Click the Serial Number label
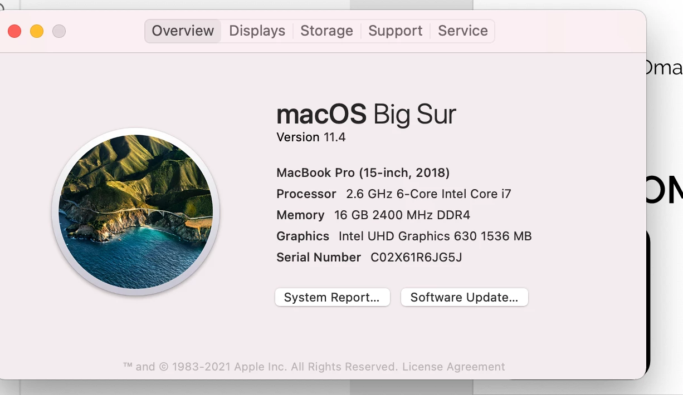The height and width of the screenshot is (395, 683). [x=319, y=257]
